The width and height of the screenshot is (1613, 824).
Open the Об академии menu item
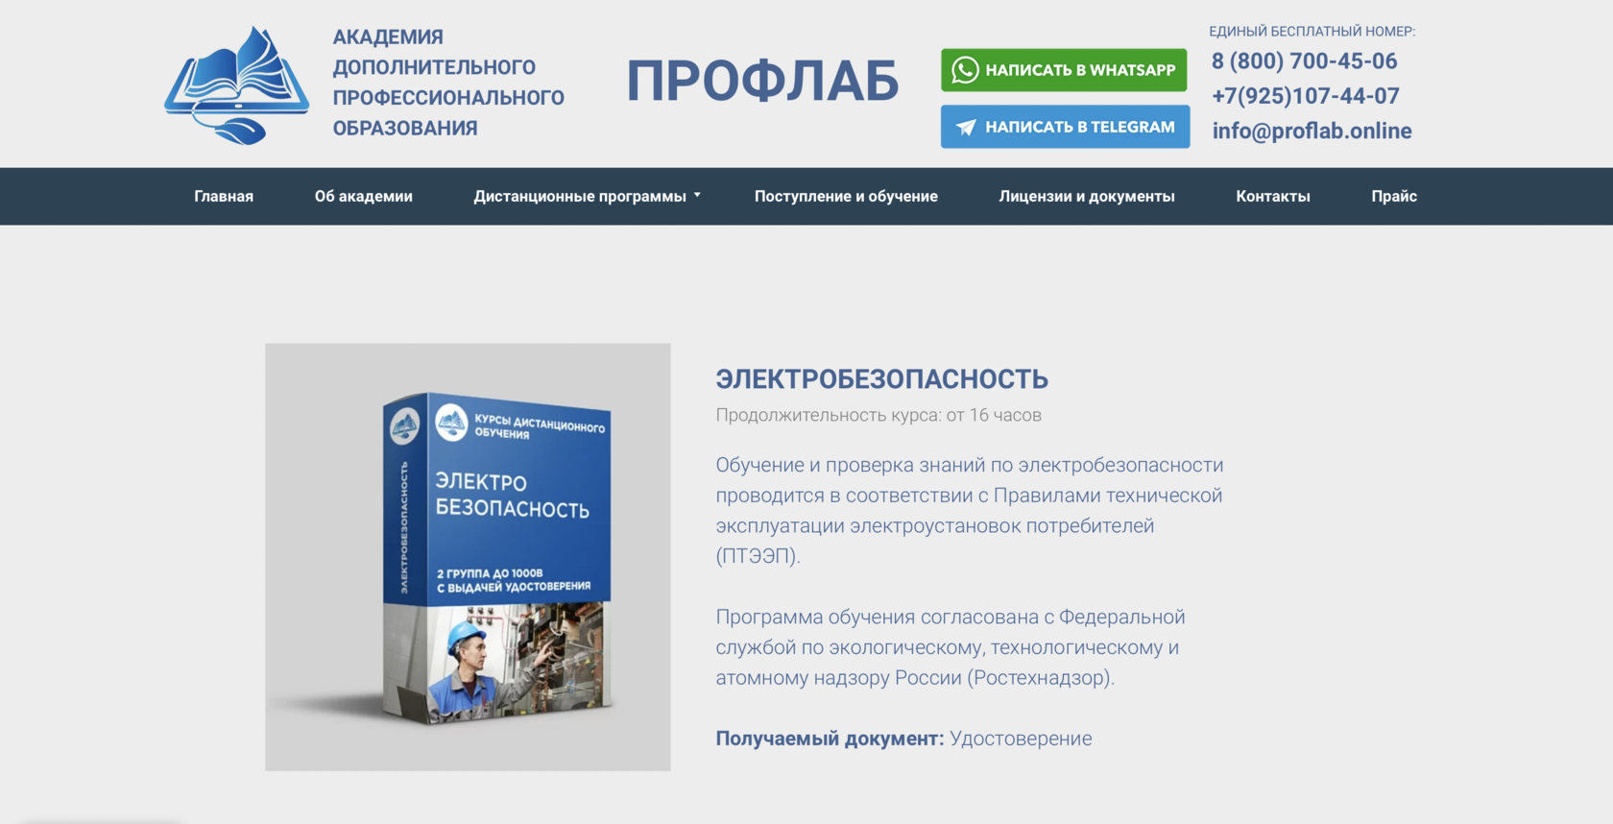[x=363, y=196]
